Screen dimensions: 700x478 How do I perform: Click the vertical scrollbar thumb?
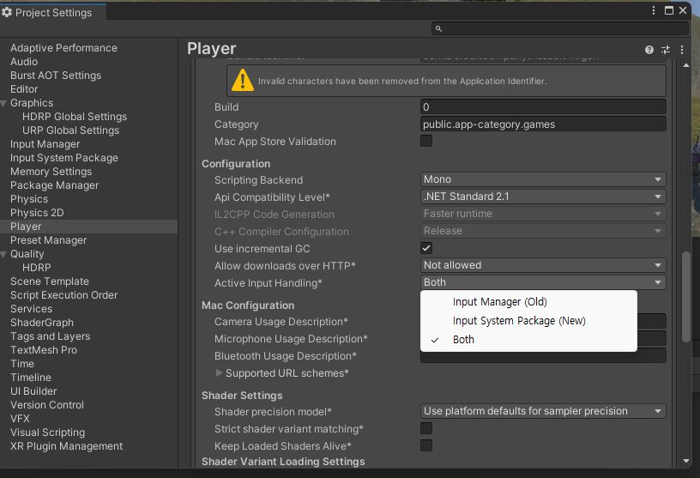(x=685, y=296)
